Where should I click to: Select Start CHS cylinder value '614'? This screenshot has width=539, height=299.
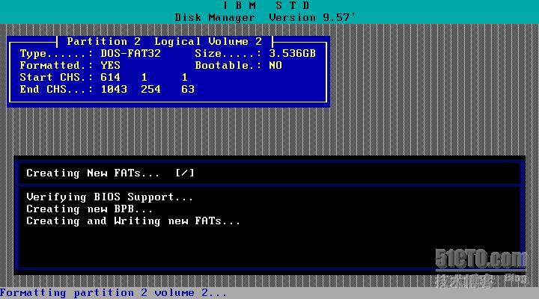click(110, 77)
